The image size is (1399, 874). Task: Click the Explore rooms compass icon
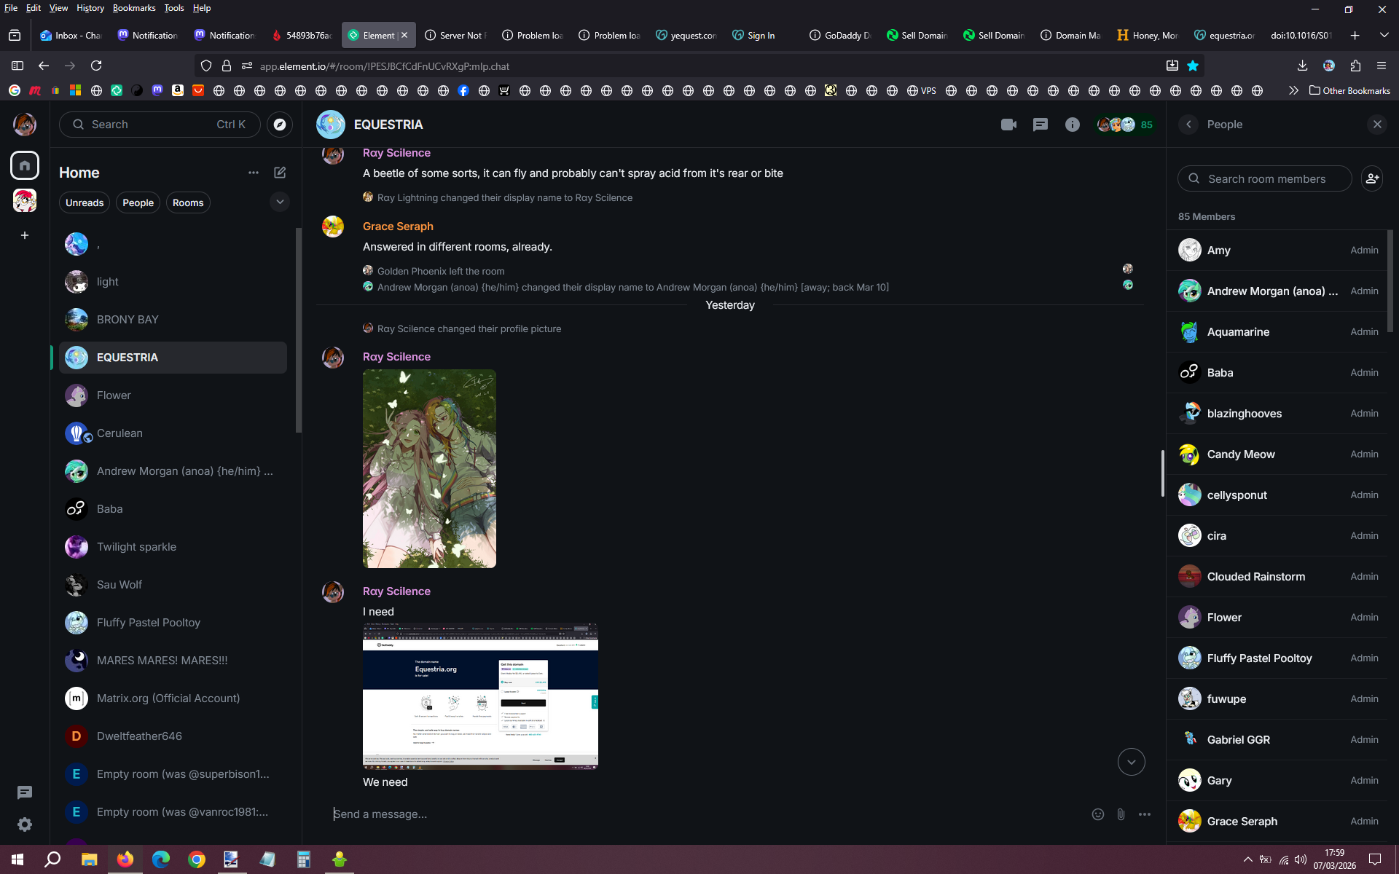(280, 125)
